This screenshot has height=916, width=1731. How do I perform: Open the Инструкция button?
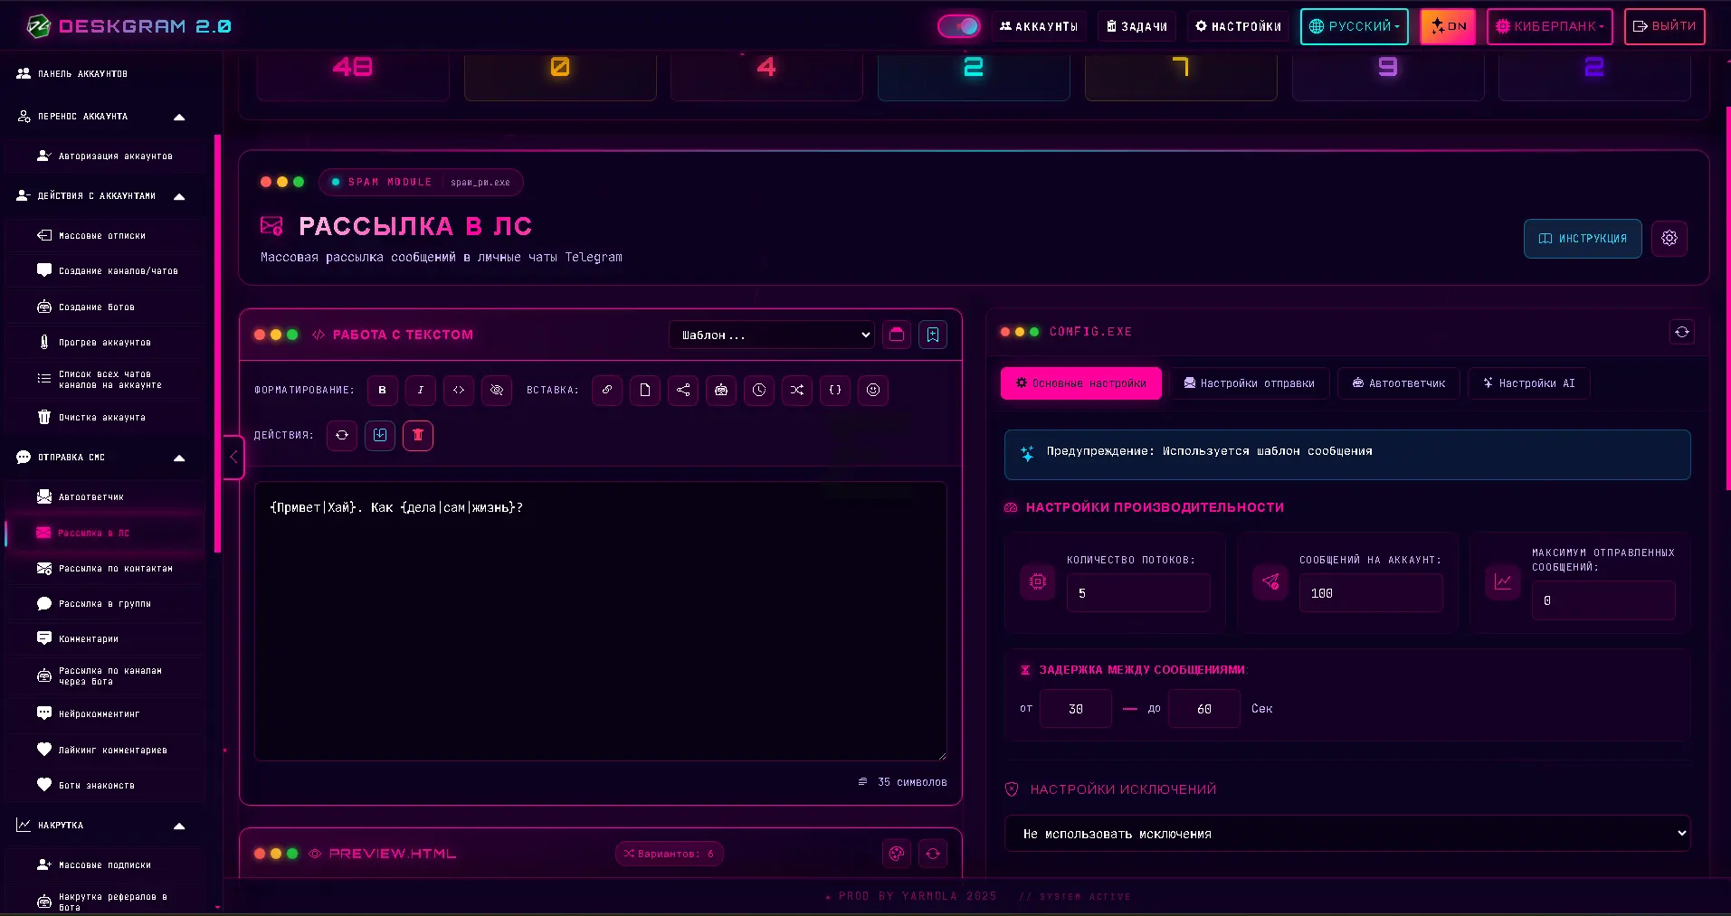coord(1583,239)
